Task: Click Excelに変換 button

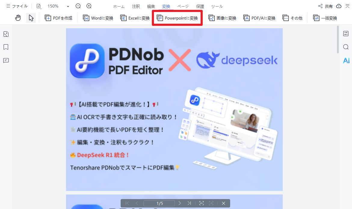Action: tap(135, 18)
